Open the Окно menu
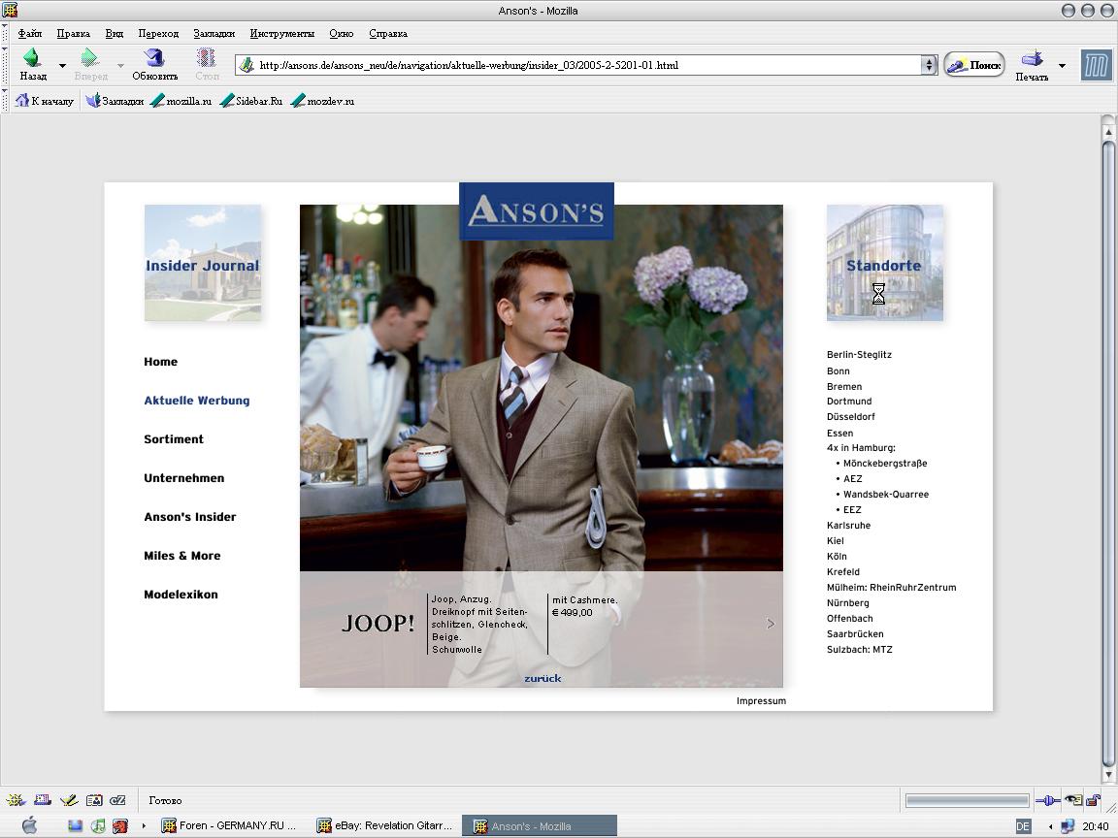The width and height of the screenshot is (1118, 838). coord(342,34)
